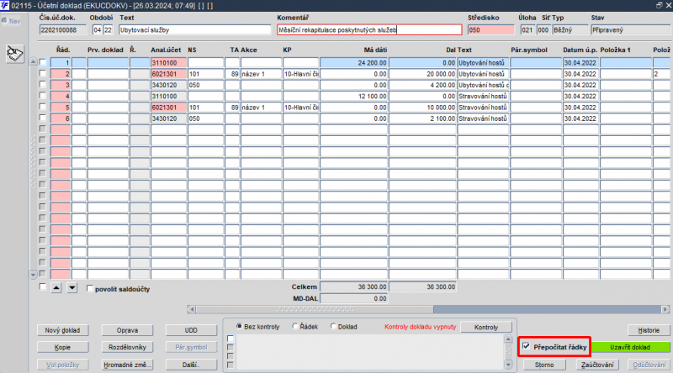Click the horizontal scrollbar right arrow
Viewport: 673px width, 373px height.
pyautogui.click(x=665, y=309)
